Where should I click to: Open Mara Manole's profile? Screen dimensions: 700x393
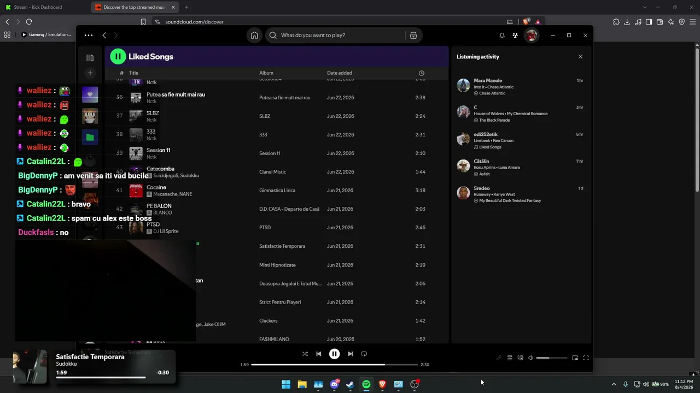coord(488,80)
